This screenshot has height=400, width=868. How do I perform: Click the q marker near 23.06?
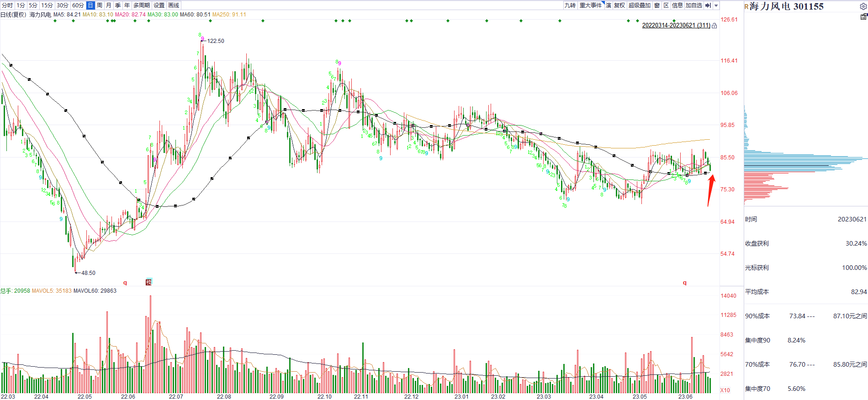pyautogui.click(x=685, y=283)
